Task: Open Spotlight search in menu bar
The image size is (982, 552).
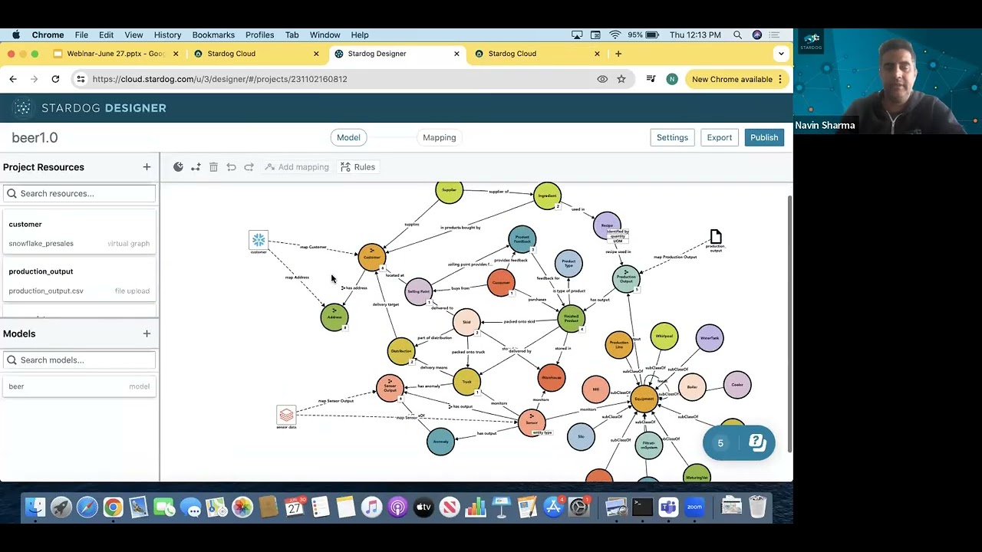Action: pyautogui.click(x=737, y=34)
